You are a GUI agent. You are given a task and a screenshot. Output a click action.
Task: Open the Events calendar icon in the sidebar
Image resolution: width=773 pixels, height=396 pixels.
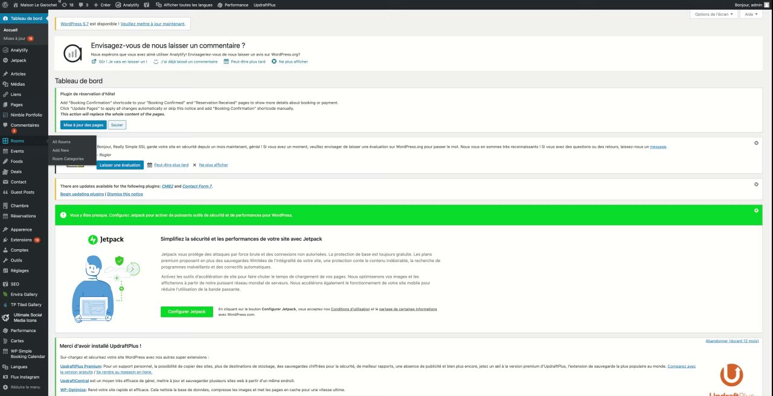click(5, 151)
